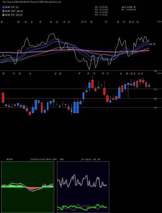Image resolution: width=162 pixels, height=213 pixels.
Task: Click the 'ADX' panel heading
Action: click(62, 159)
